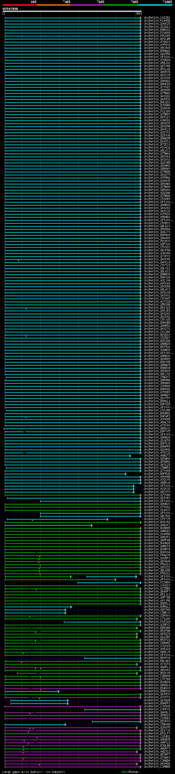Select the UniRef100_P54679 label
The height and width of the screenshot is (774, 175).
pyautogui.click(x=157, y=555)
